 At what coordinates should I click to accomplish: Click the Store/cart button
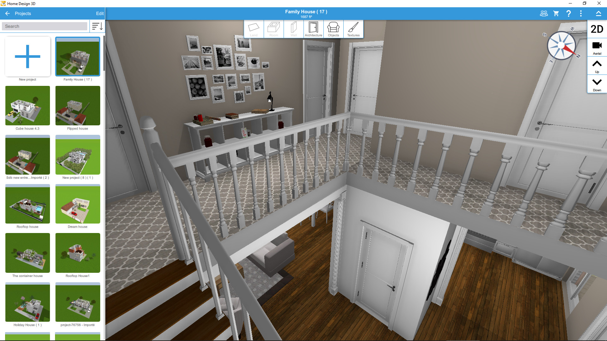[x=556, y=13]
